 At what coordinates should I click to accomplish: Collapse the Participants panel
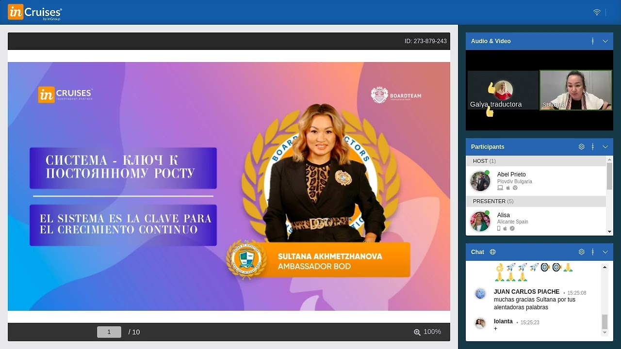tap(605, 147)
